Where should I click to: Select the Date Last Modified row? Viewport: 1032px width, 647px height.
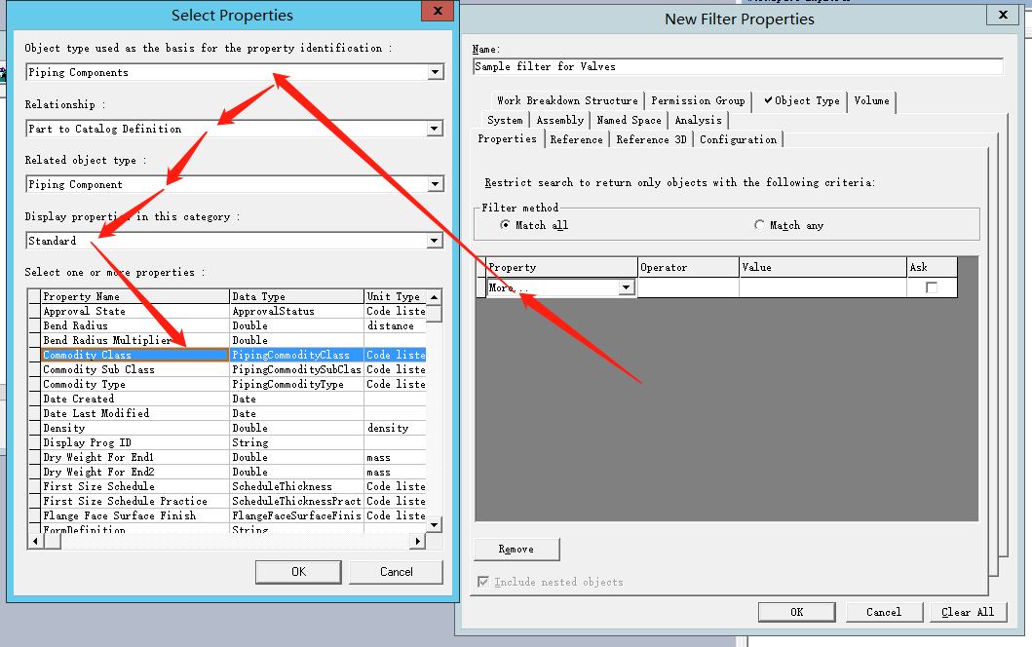(227, 413)
